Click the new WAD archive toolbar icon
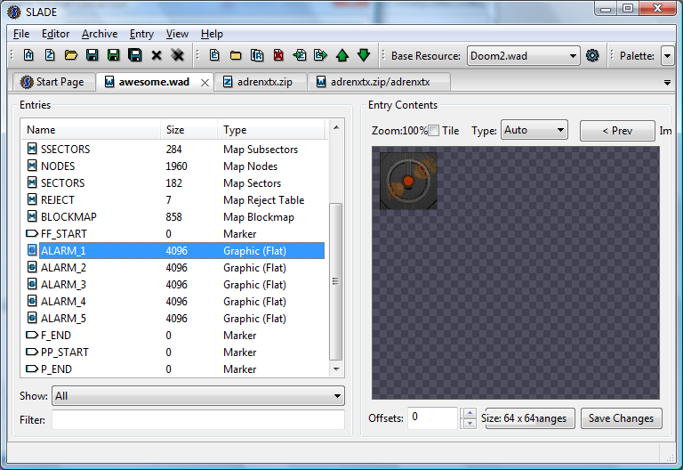The image size is (683, 470). [28, 55]
